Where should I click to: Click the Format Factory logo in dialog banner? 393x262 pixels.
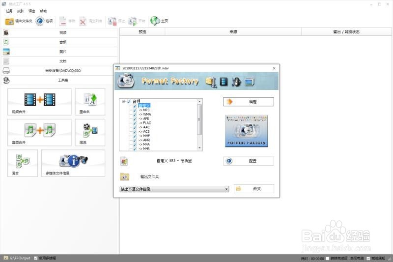126,81
